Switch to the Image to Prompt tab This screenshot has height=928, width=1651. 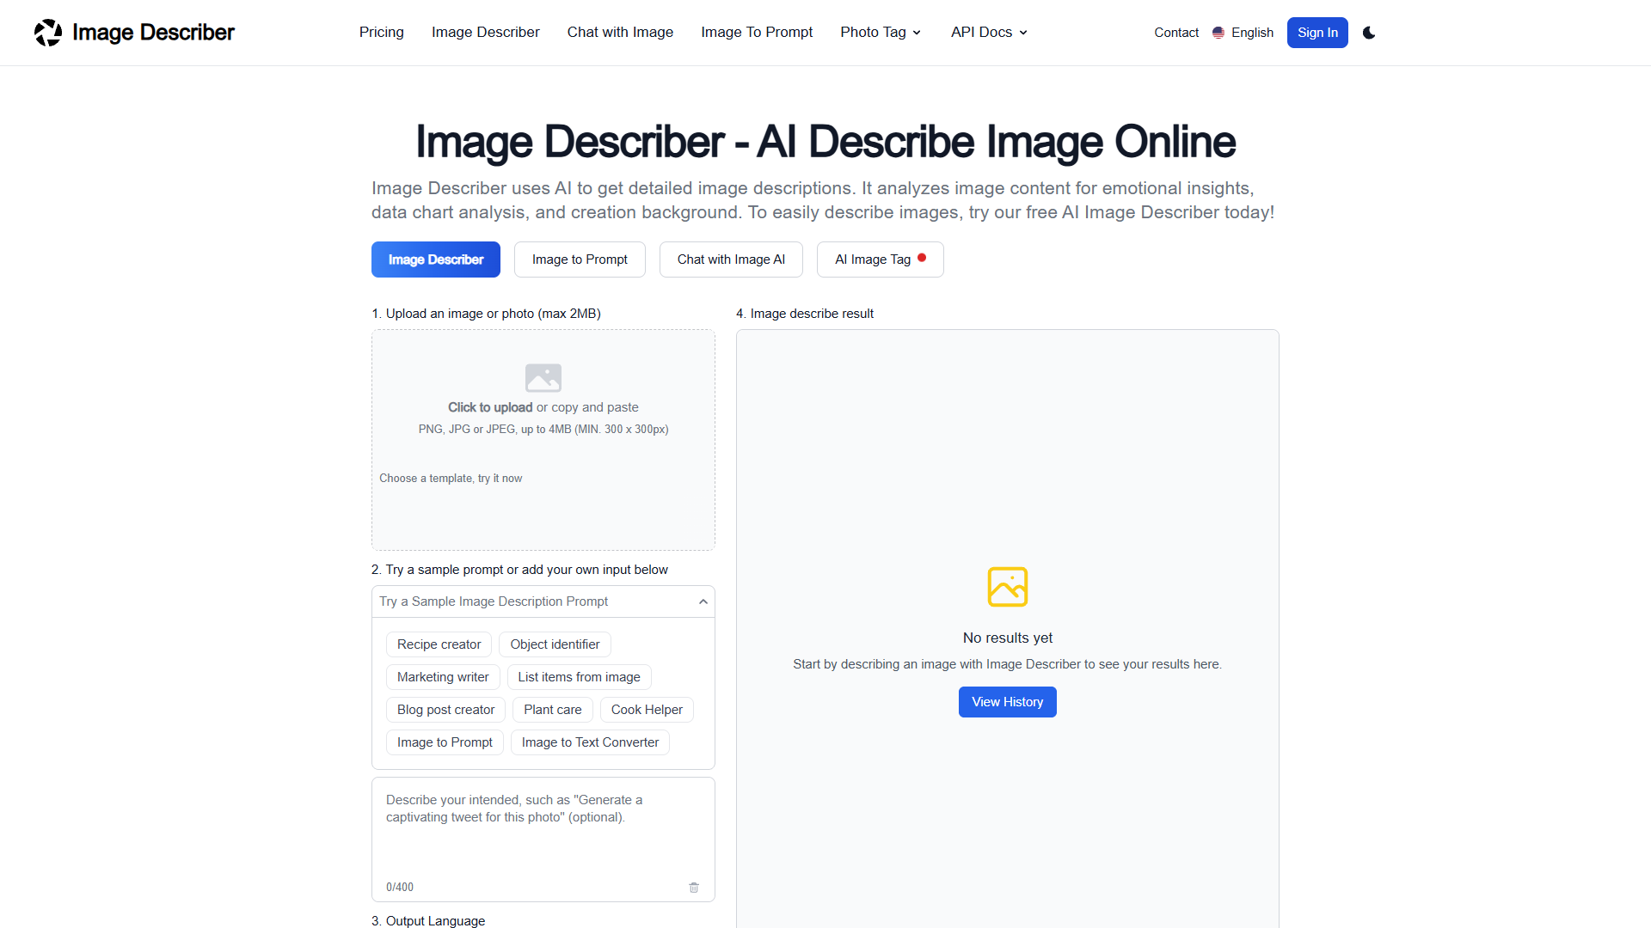[x=580, y=259]
